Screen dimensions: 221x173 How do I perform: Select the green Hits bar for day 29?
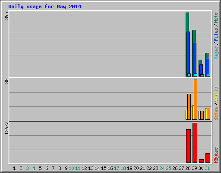click(194, 37)
